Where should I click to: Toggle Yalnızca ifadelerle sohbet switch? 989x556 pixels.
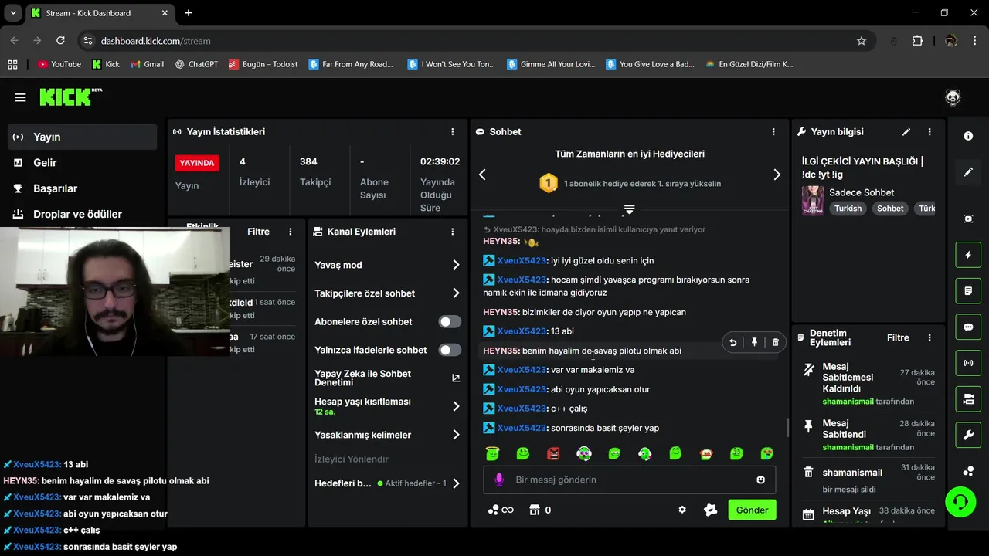pyautogui.click(x=450, y=350)
